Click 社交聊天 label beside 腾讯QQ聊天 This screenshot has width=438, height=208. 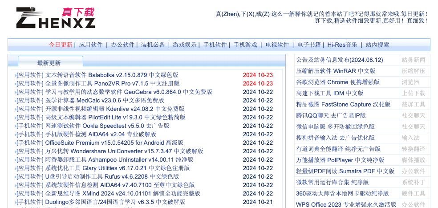pyautogui.click(x=414, y=115)
